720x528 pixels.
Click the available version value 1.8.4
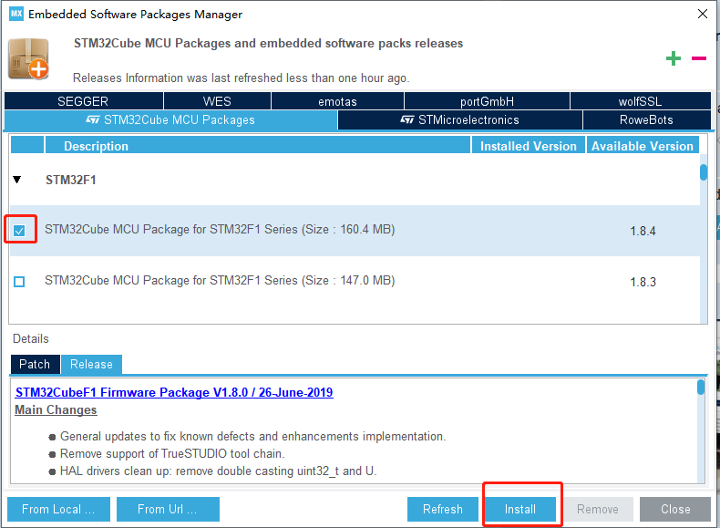pyautogui.click(x=643, y=231)
